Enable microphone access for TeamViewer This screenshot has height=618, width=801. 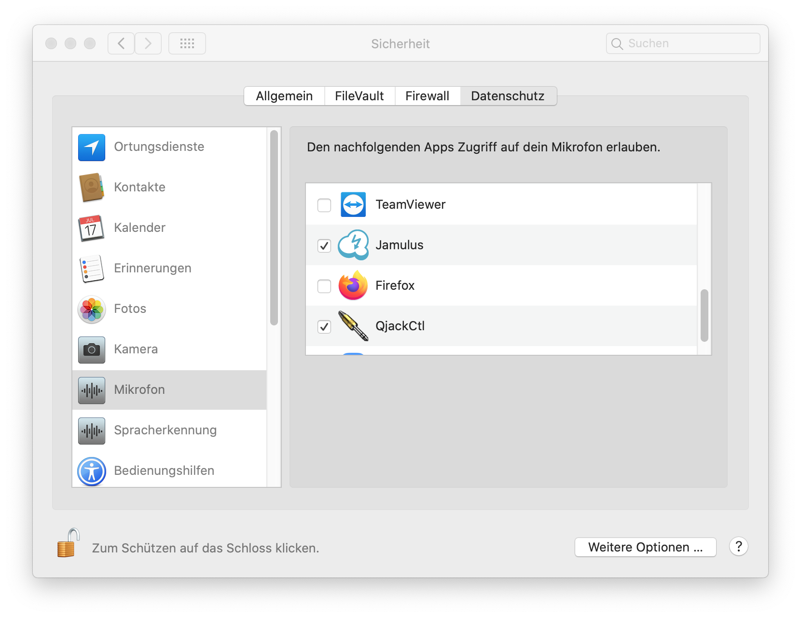point(324,205)
